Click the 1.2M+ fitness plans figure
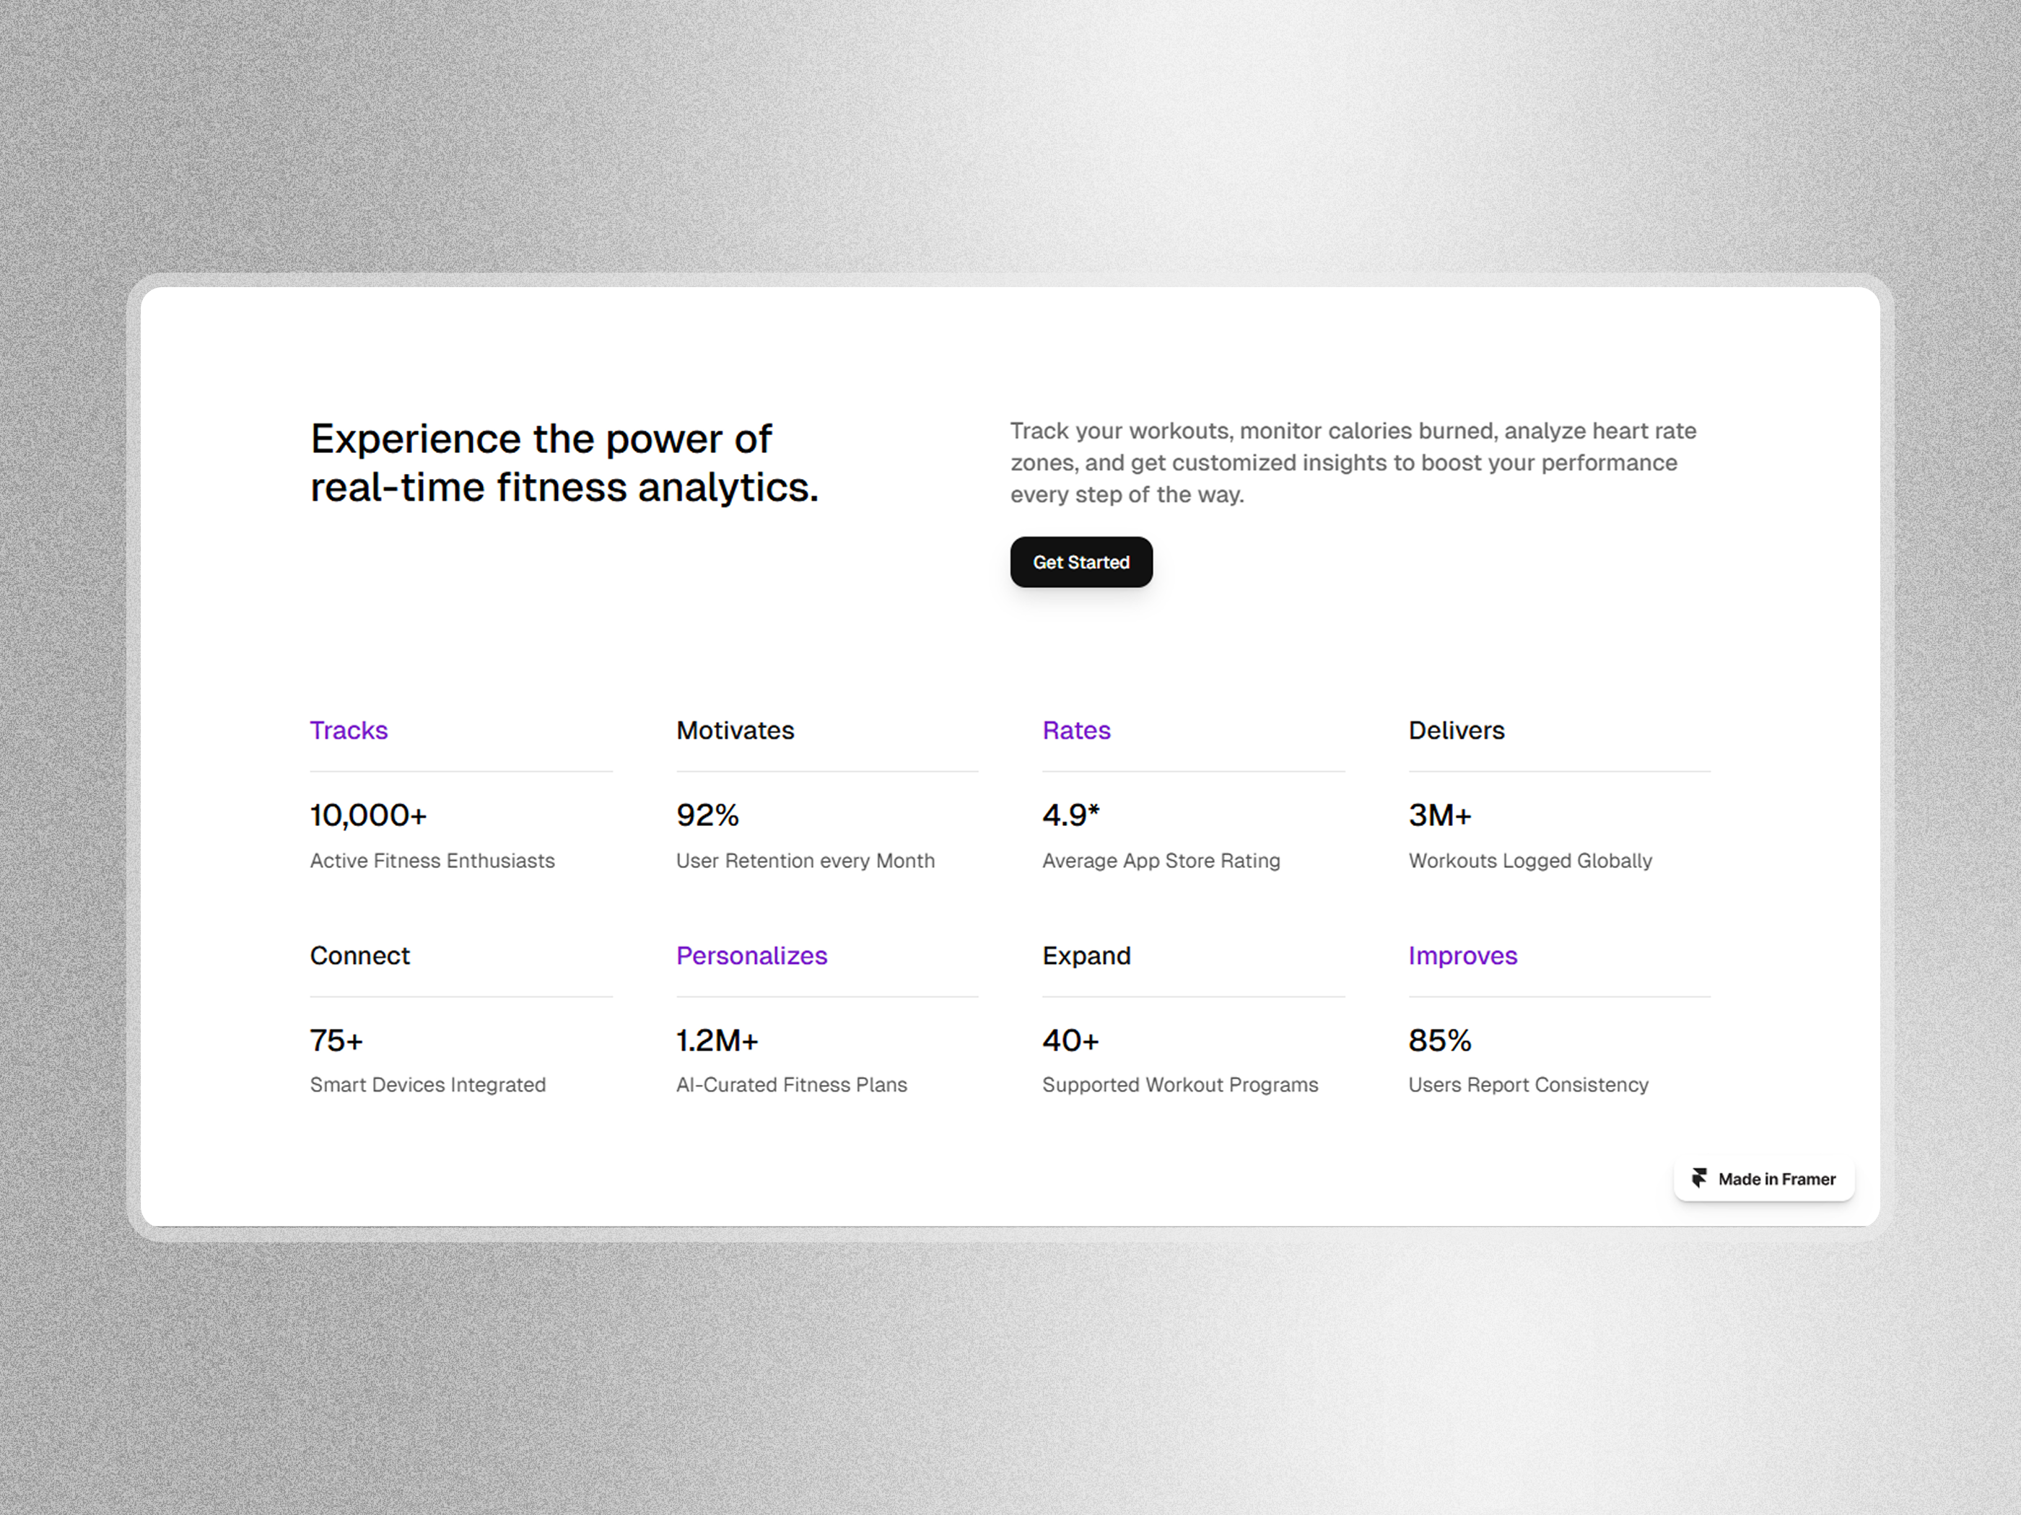This screenshot has height=1515, width=2021. (717, 1040)
